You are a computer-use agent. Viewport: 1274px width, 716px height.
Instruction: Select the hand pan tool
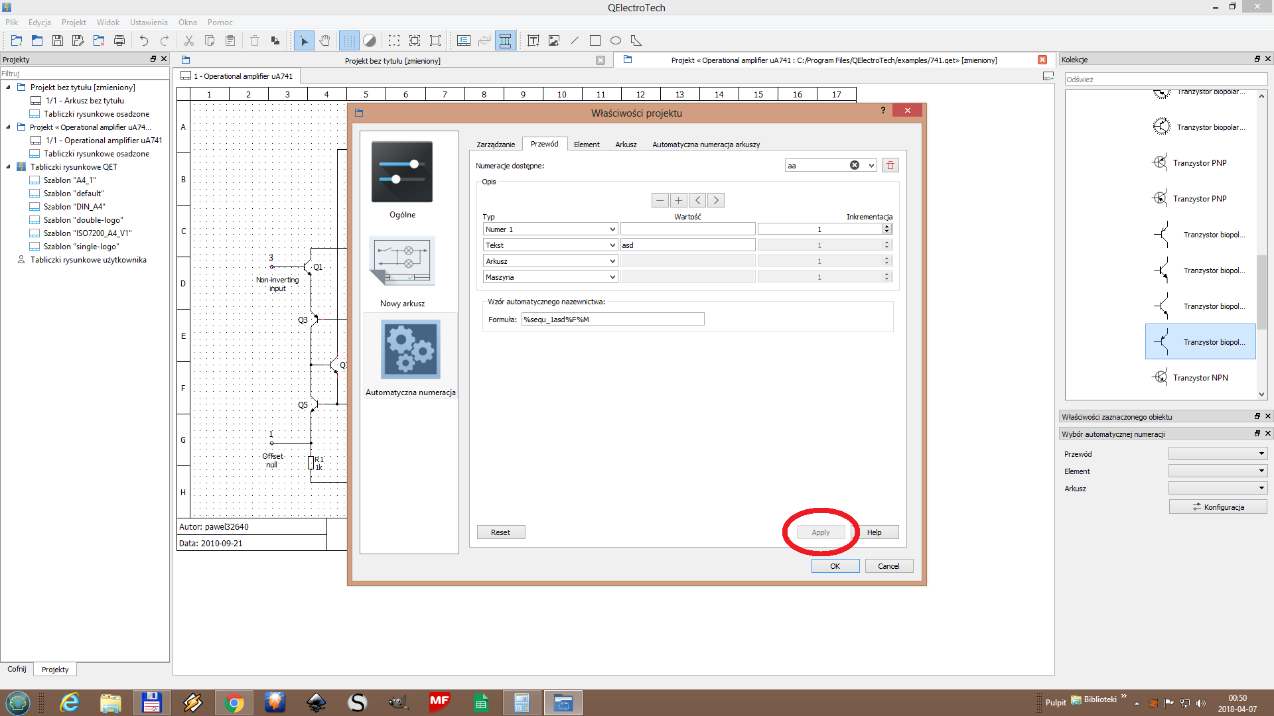point(324,41)
